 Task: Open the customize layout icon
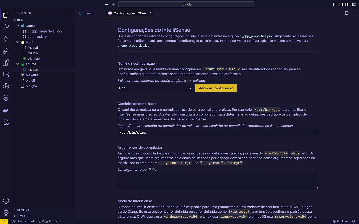354,4
